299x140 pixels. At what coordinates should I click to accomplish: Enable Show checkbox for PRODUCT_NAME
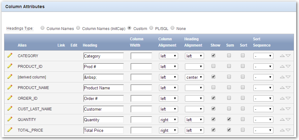[x=213, y=87]
